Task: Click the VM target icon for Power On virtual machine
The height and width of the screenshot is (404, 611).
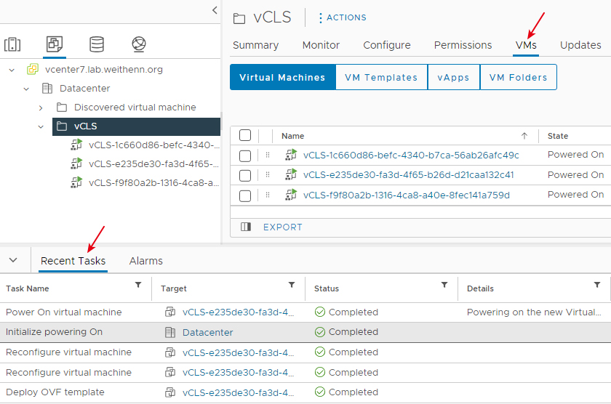Action: coord(170,312)
